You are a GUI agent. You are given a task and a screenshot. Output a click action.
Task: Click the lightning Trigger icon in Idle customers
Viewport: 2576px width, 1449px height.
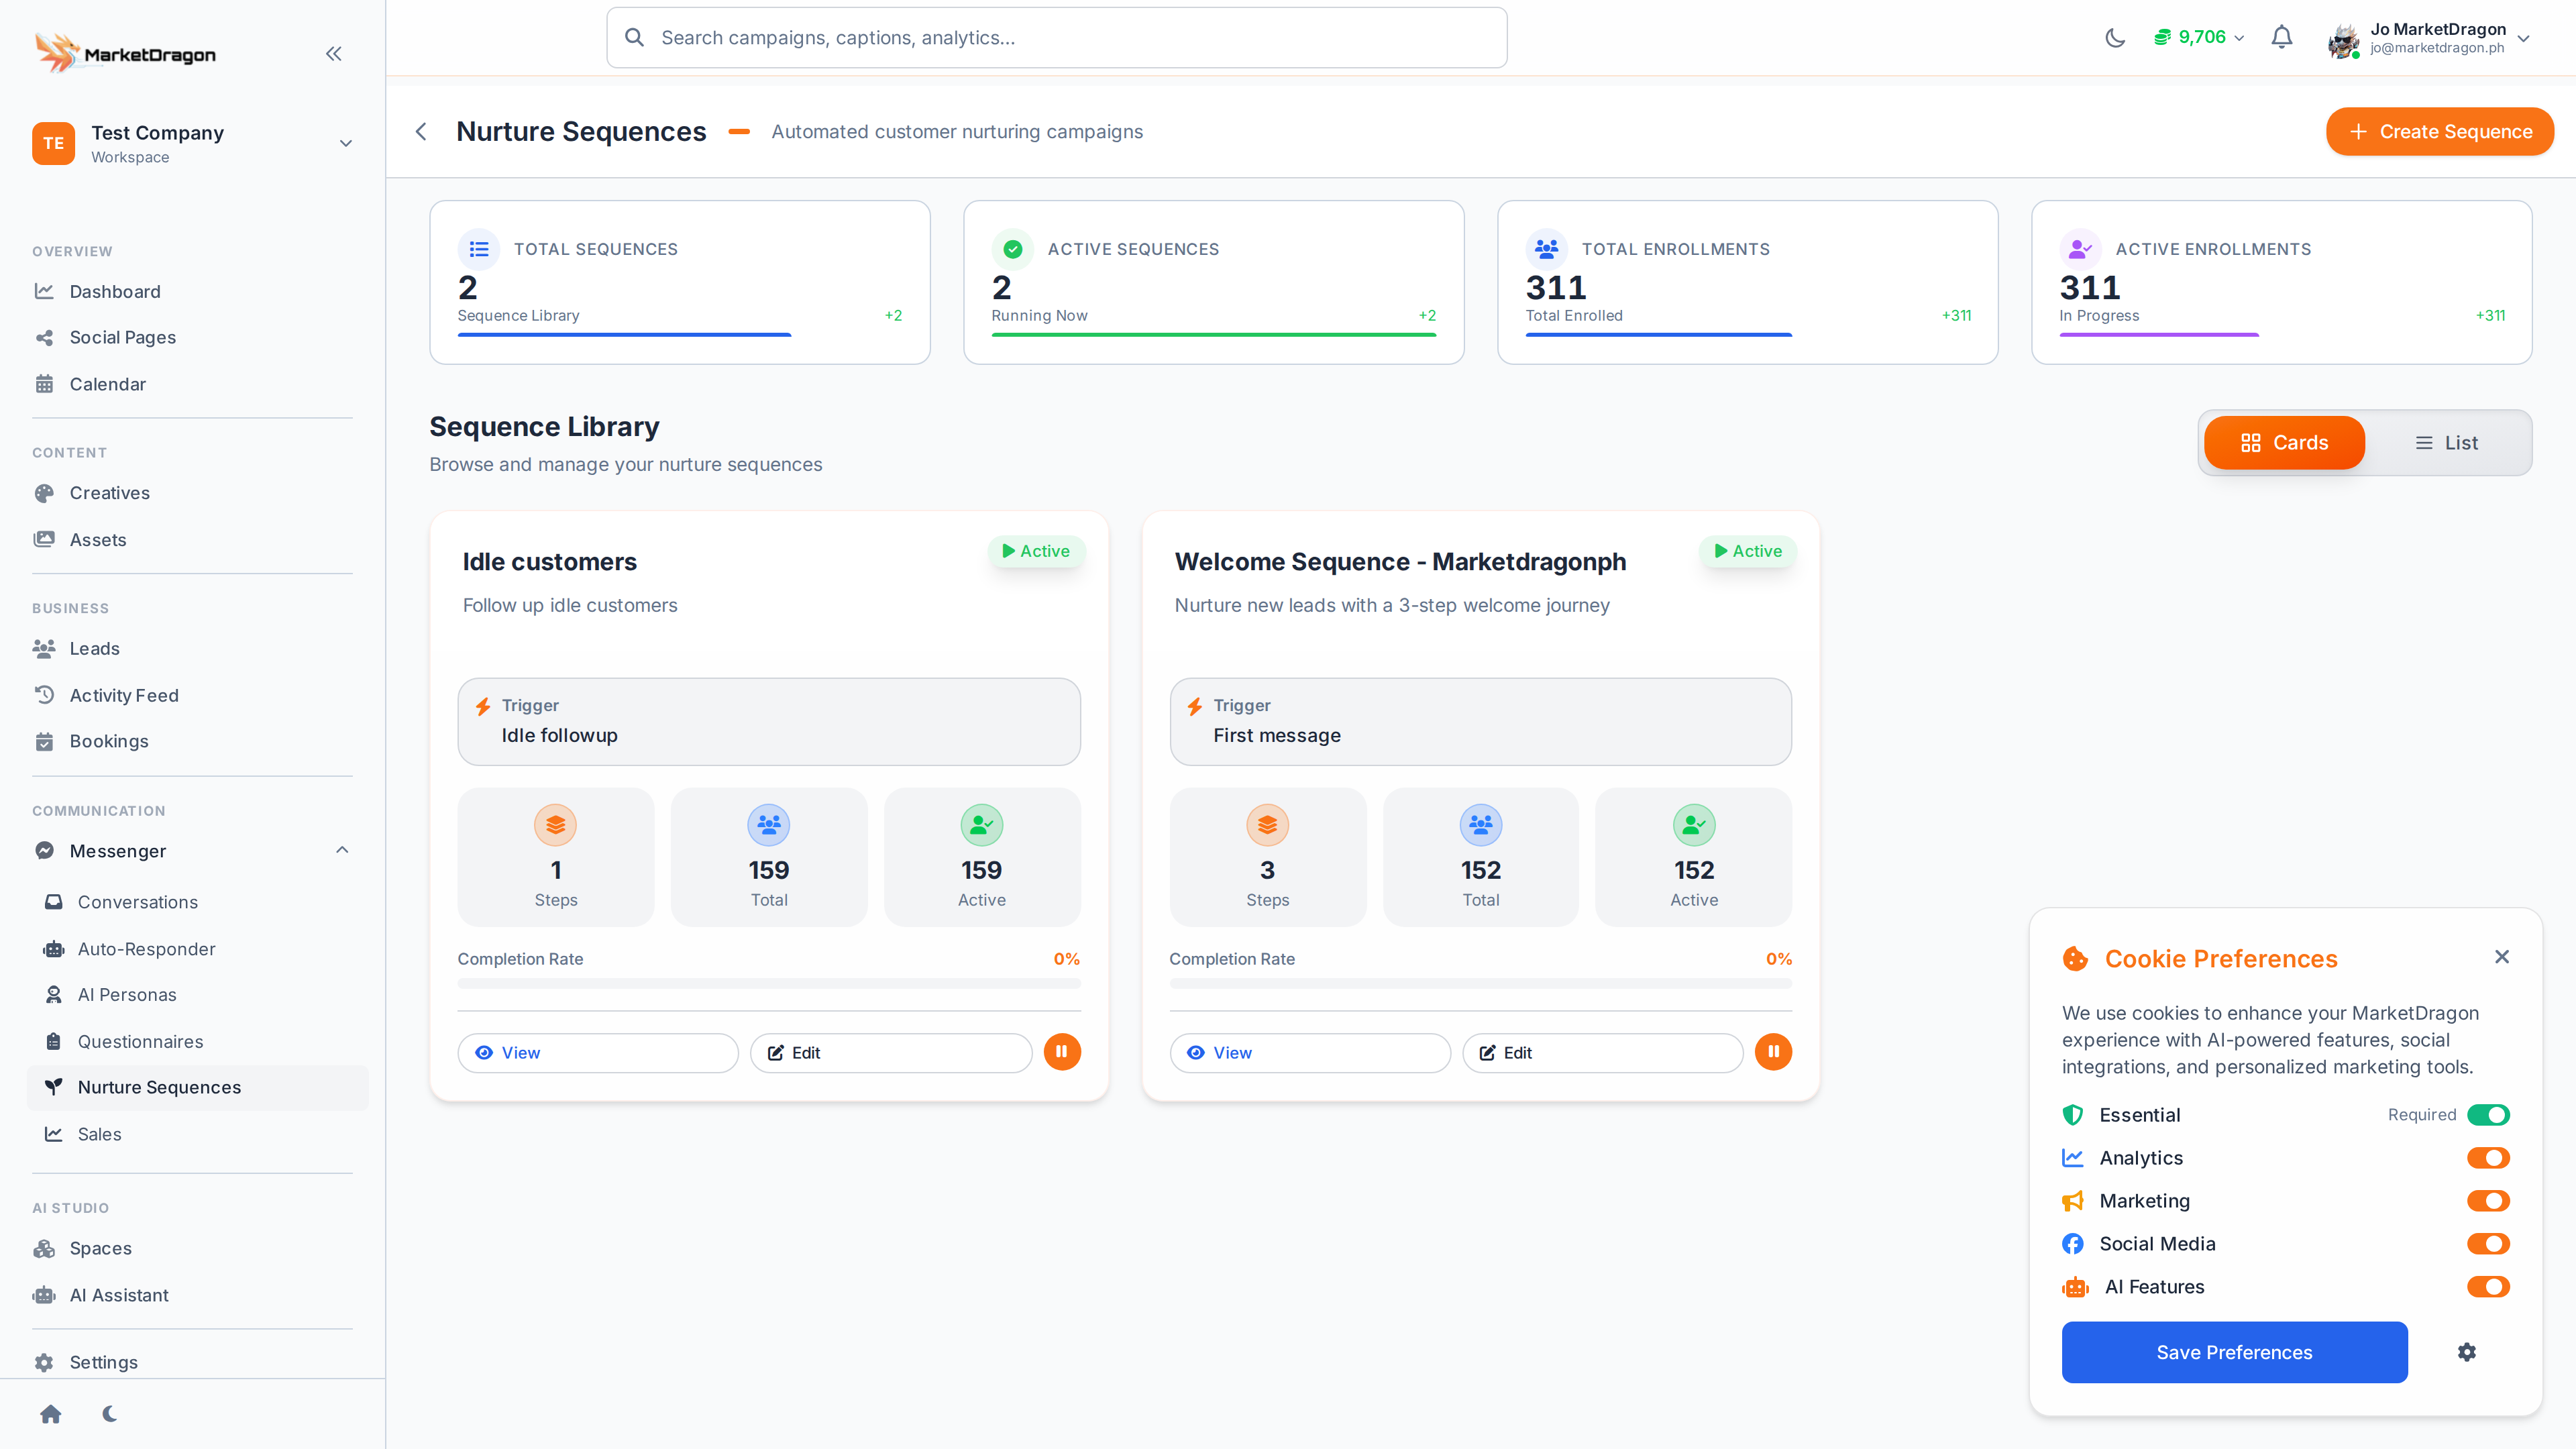(x=483, y=707)
